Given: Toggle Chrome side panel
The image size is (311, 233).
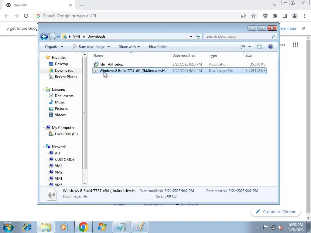Looking at the screenshot, I should pos(285,16).
